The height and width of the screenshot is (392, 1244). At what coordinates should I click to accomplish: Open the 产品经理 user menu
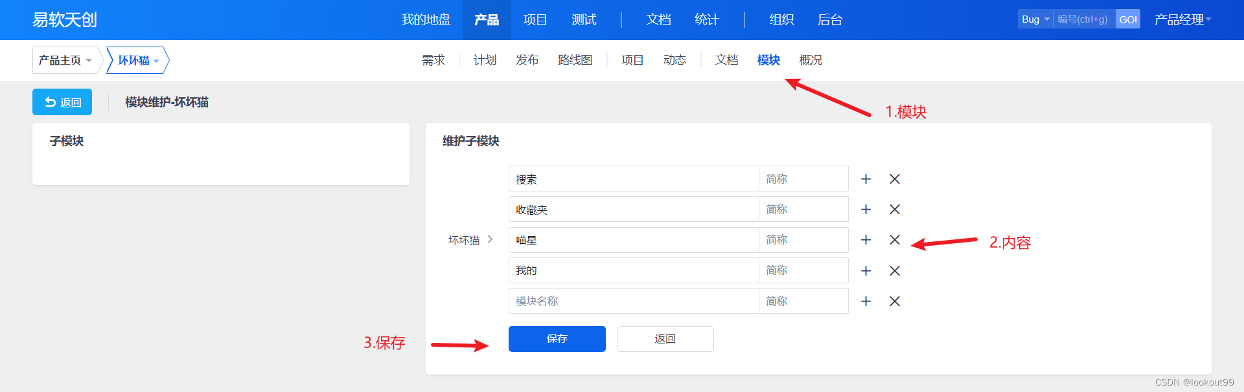click(1182, 19)
